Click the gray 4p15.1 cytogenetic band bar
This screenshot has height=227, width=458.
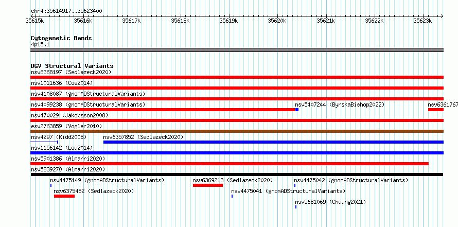237,50
